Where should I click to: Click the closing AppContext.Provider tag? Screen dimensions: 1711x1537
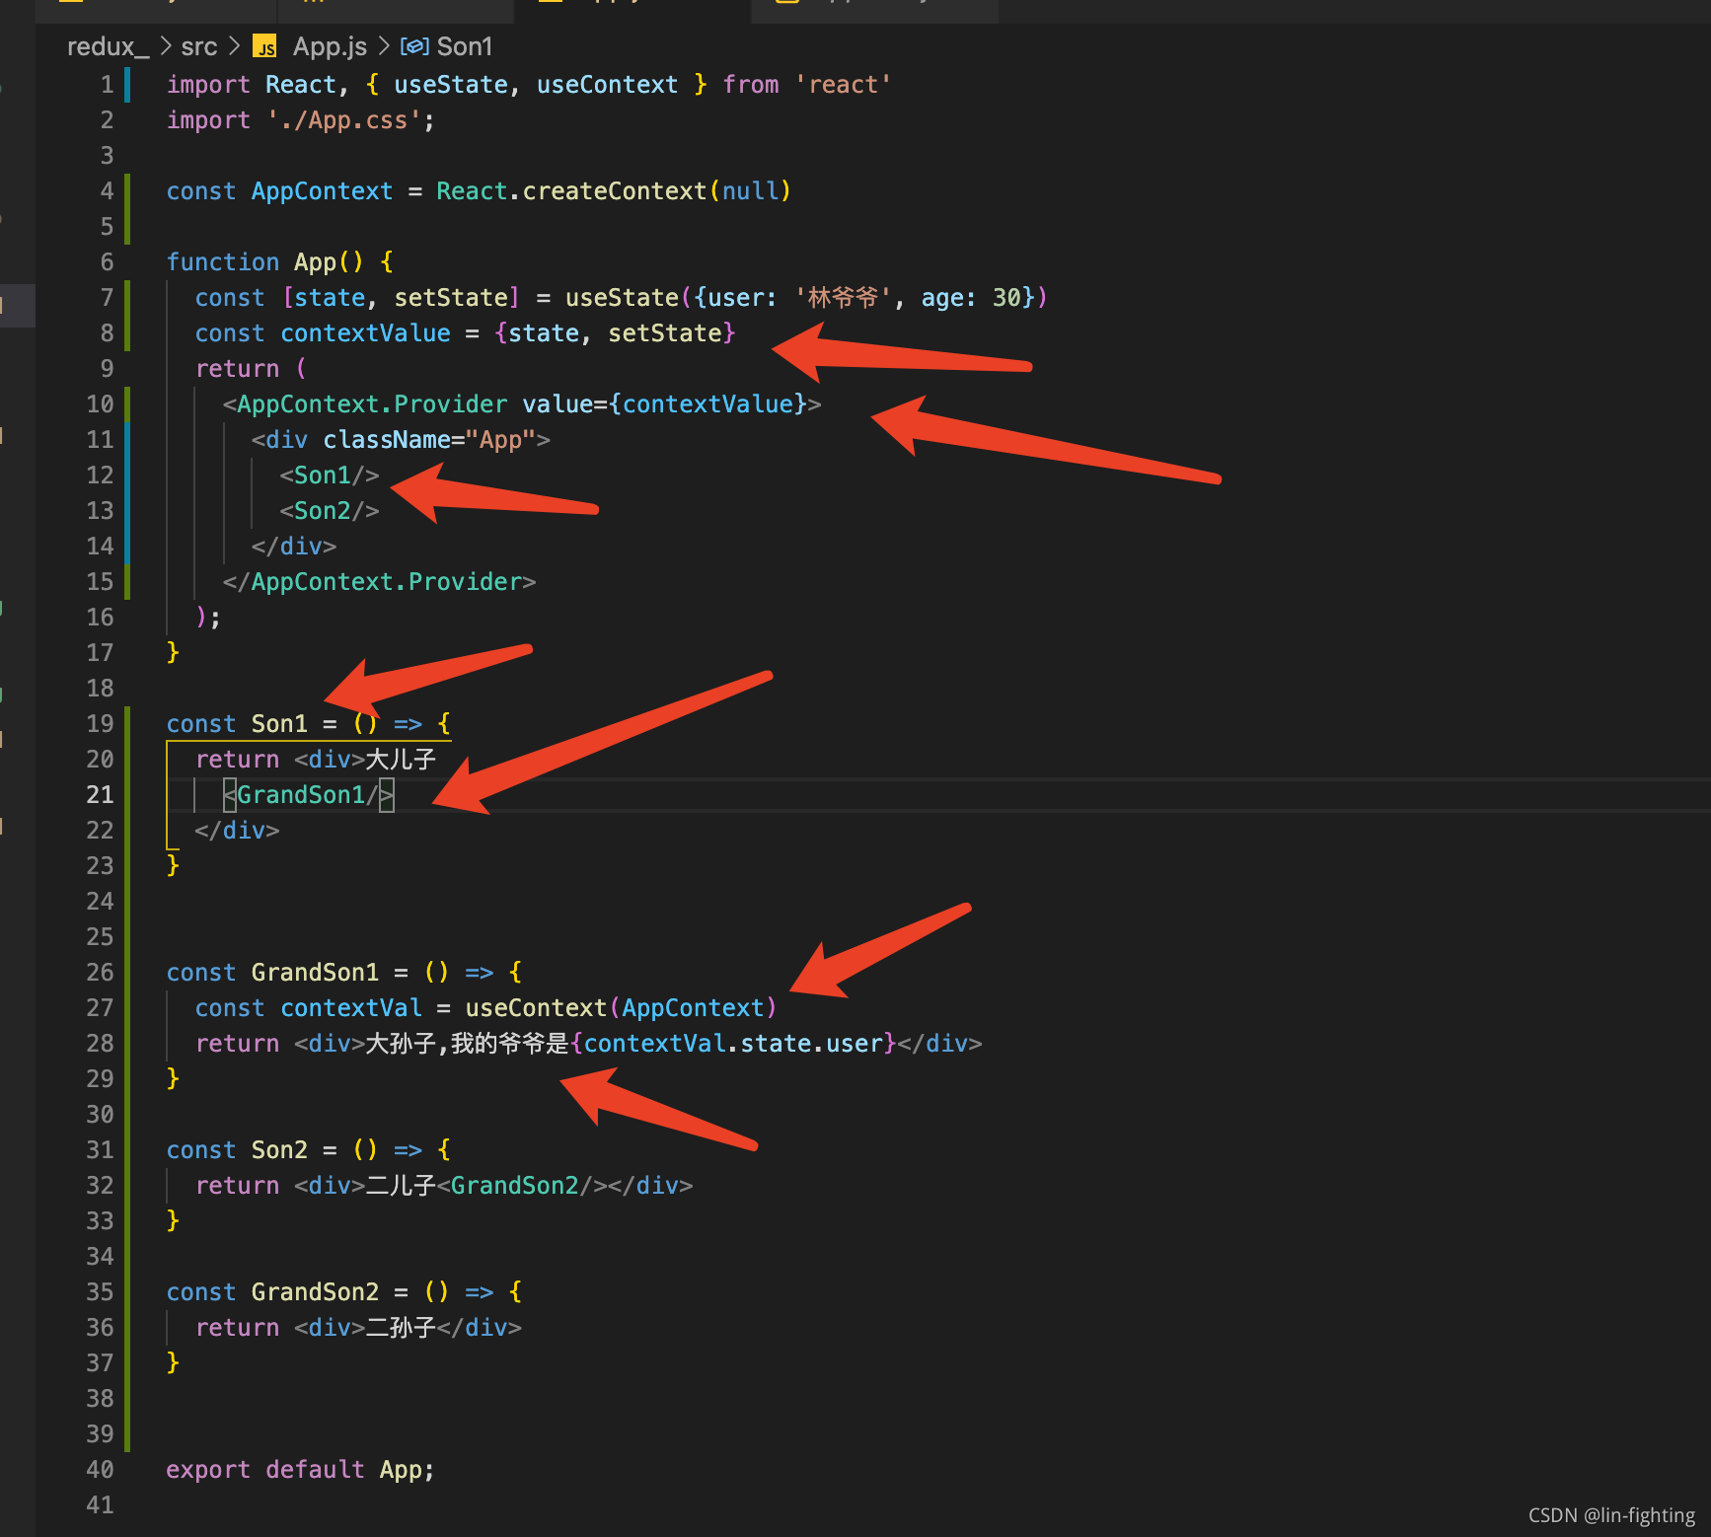pyautogui.click(x=379, y=582)
